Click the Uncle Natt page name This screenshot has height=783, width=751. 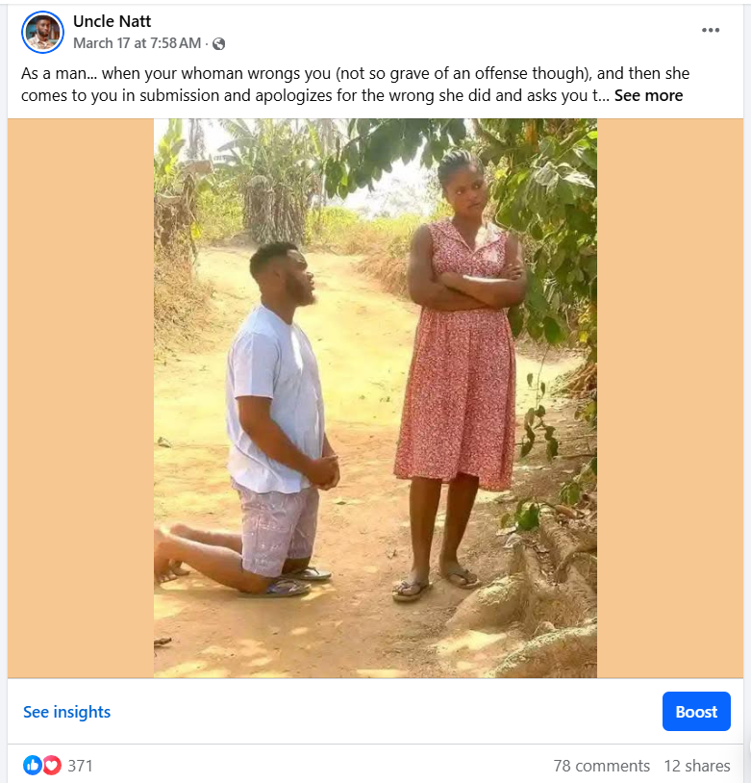pyautogui.click(x=112, y=21)
